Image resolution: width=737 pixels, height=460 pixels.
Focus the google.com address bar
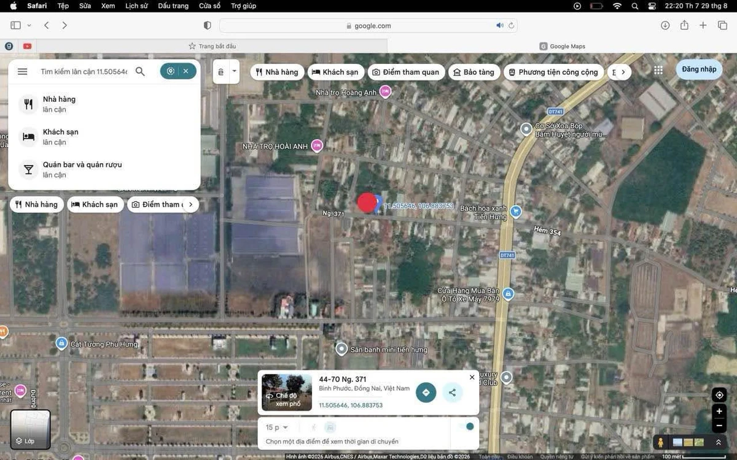pos(368,26)
